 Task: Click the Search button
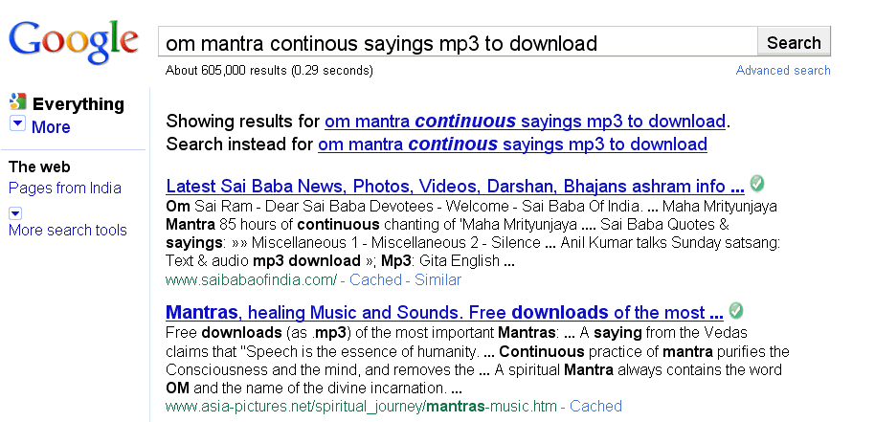794,42
